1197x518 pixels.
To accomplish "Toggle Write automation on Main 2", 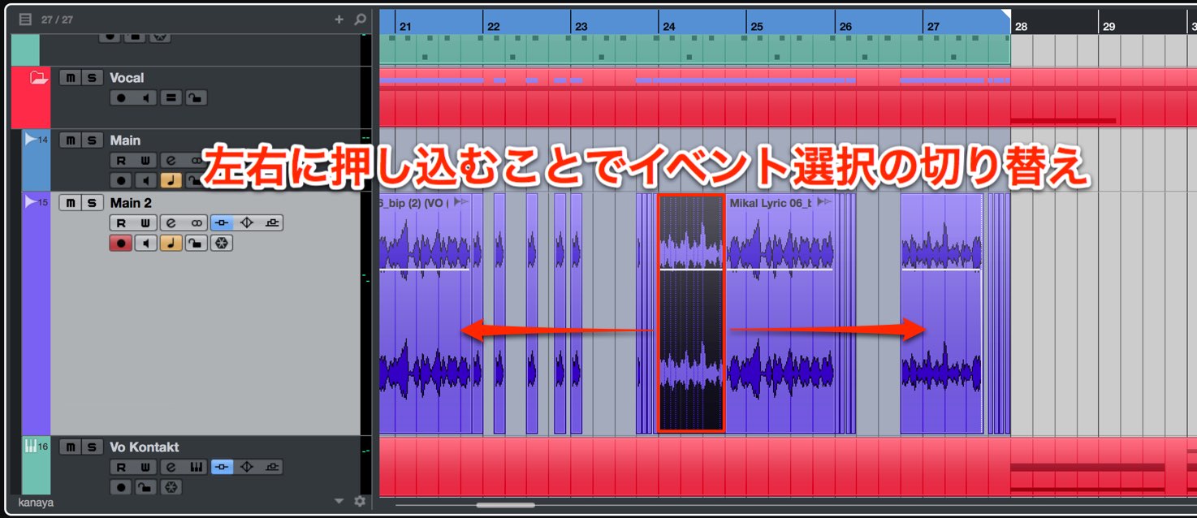I will tap(144, 222).
